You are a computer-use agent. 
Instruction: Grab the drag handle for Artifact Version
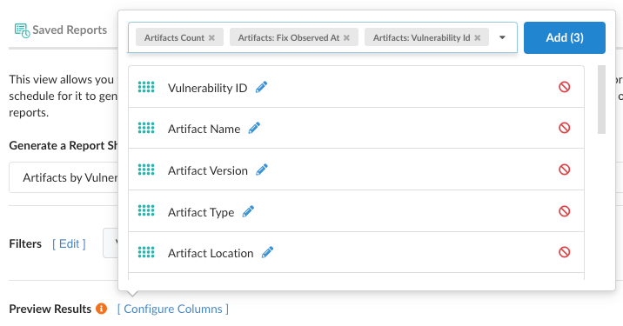[146, 170]
